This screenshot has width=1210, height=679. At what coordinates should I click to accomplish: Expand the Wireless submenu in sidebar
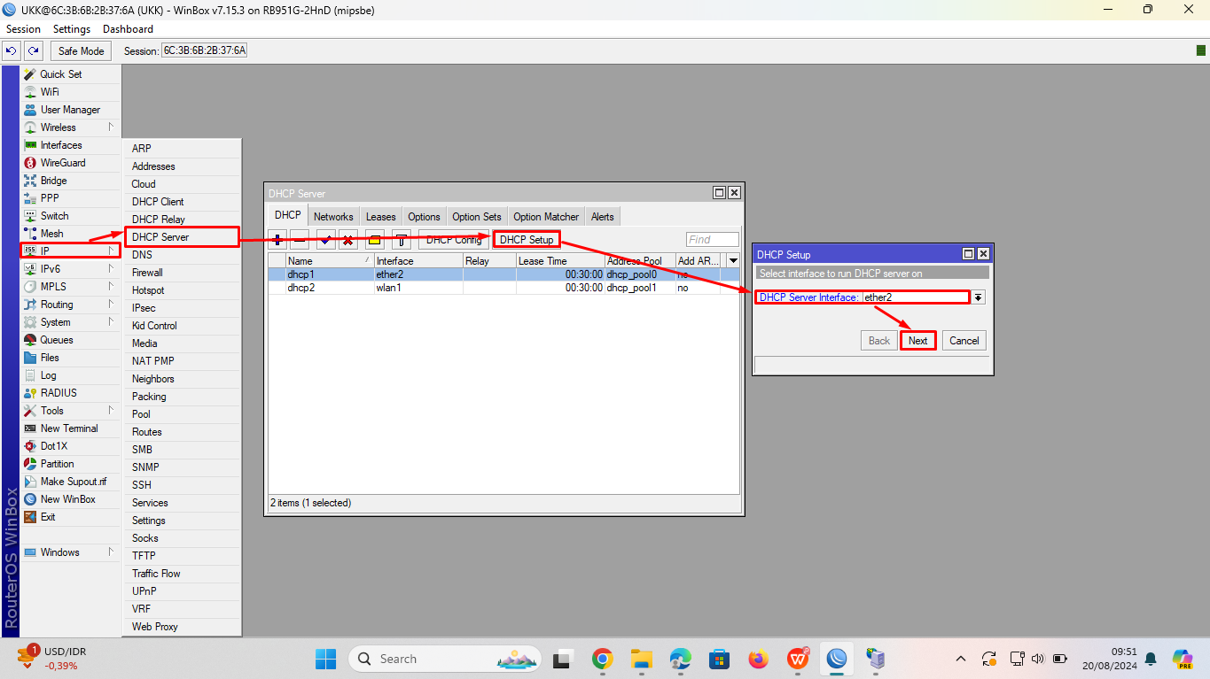[111, 127]
